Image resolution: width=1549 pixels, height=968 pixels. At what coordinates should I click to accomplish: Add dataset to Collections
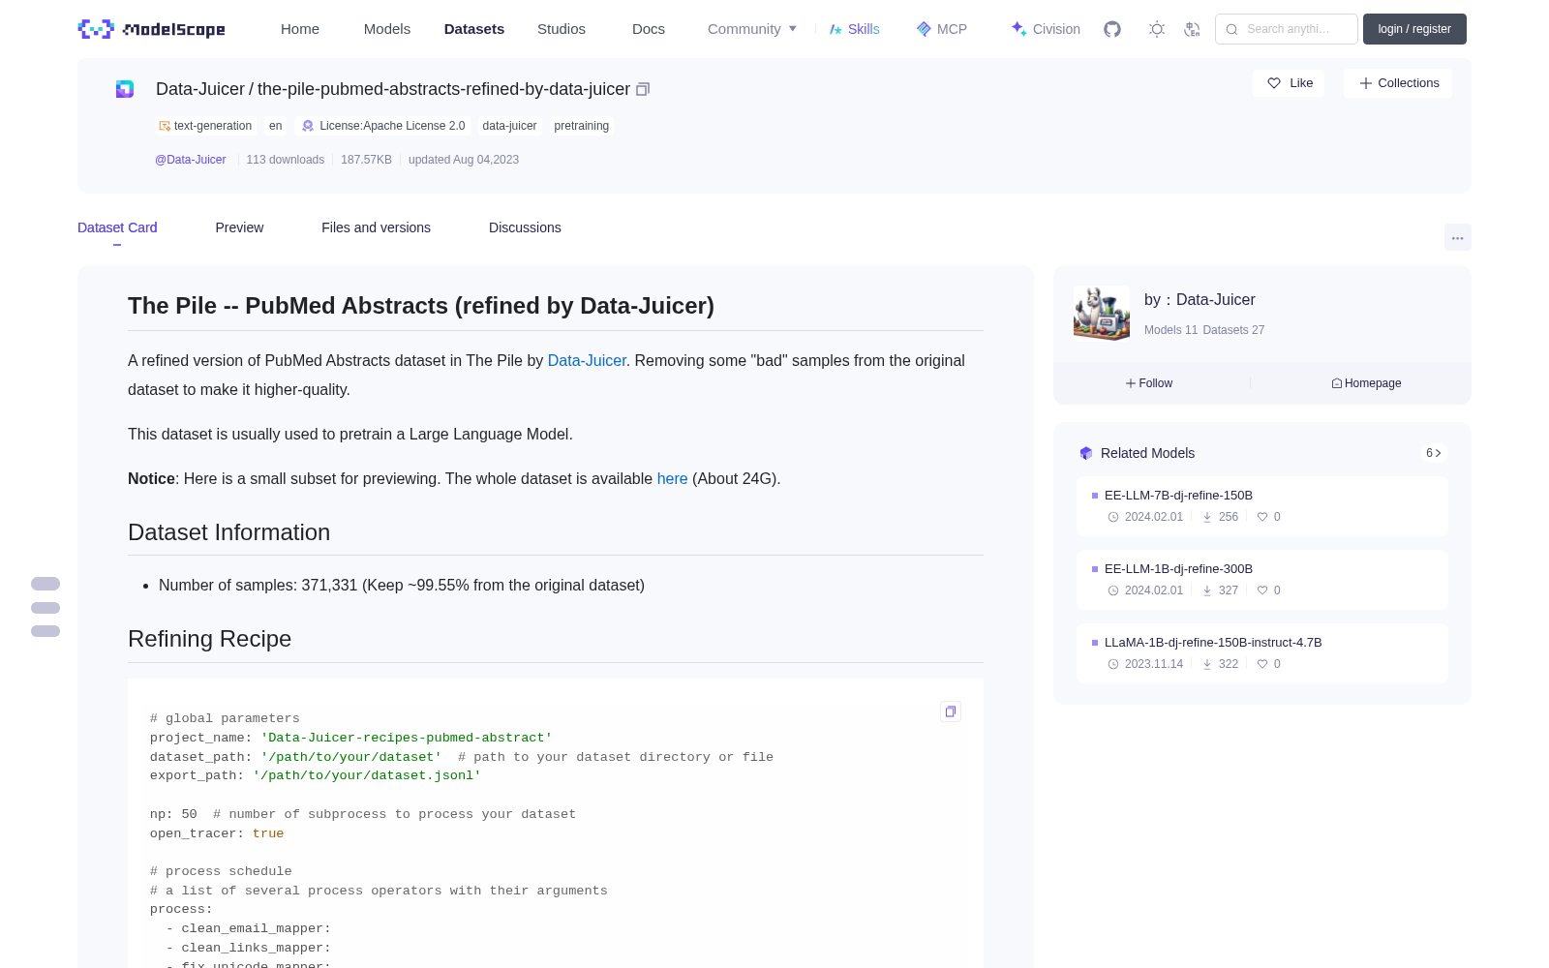tap(1398, 83)
